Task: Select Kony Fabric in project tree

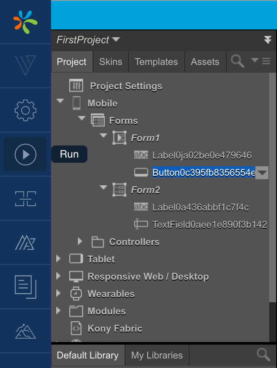Action: 115,328
